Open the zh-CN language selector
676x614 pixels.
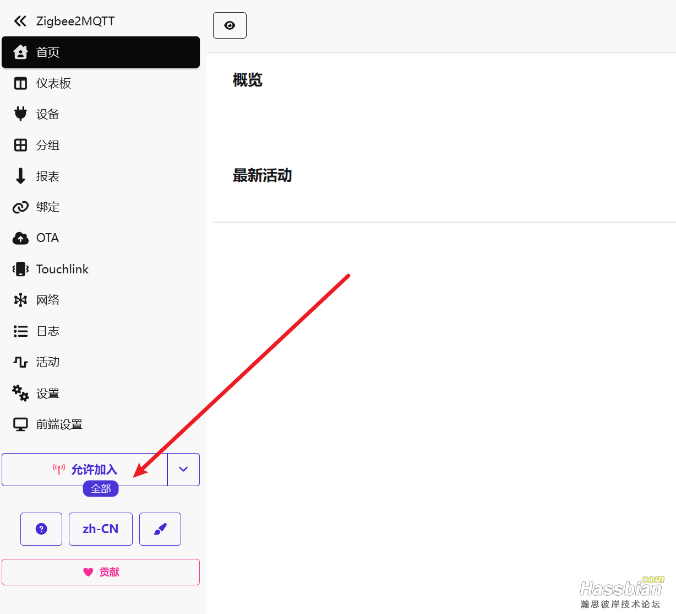101,529
